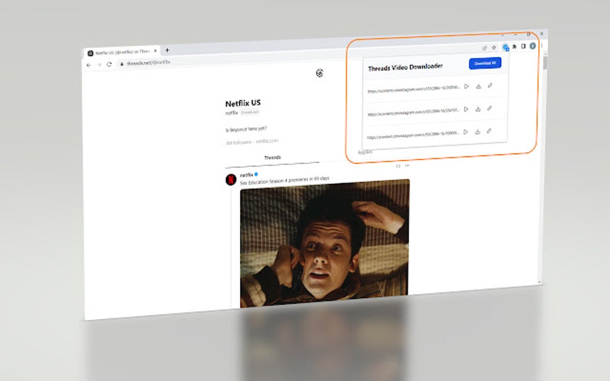Screen dimensions: 610x381
Task: Copy link of the third video entry
Action: click(489, 131)
